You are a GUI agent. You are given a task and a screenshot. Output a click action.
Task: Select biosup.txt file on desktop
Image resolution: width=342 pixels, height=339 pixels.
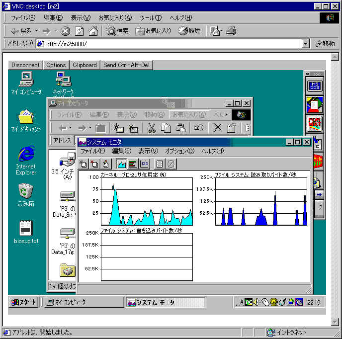point(26,232)
